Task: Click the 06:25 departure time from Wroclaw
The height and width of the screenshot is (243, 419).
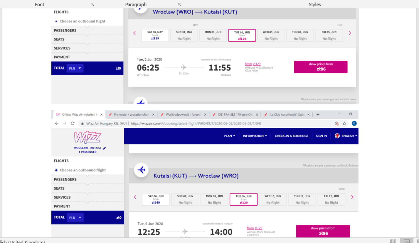Action: pos(148,68)
